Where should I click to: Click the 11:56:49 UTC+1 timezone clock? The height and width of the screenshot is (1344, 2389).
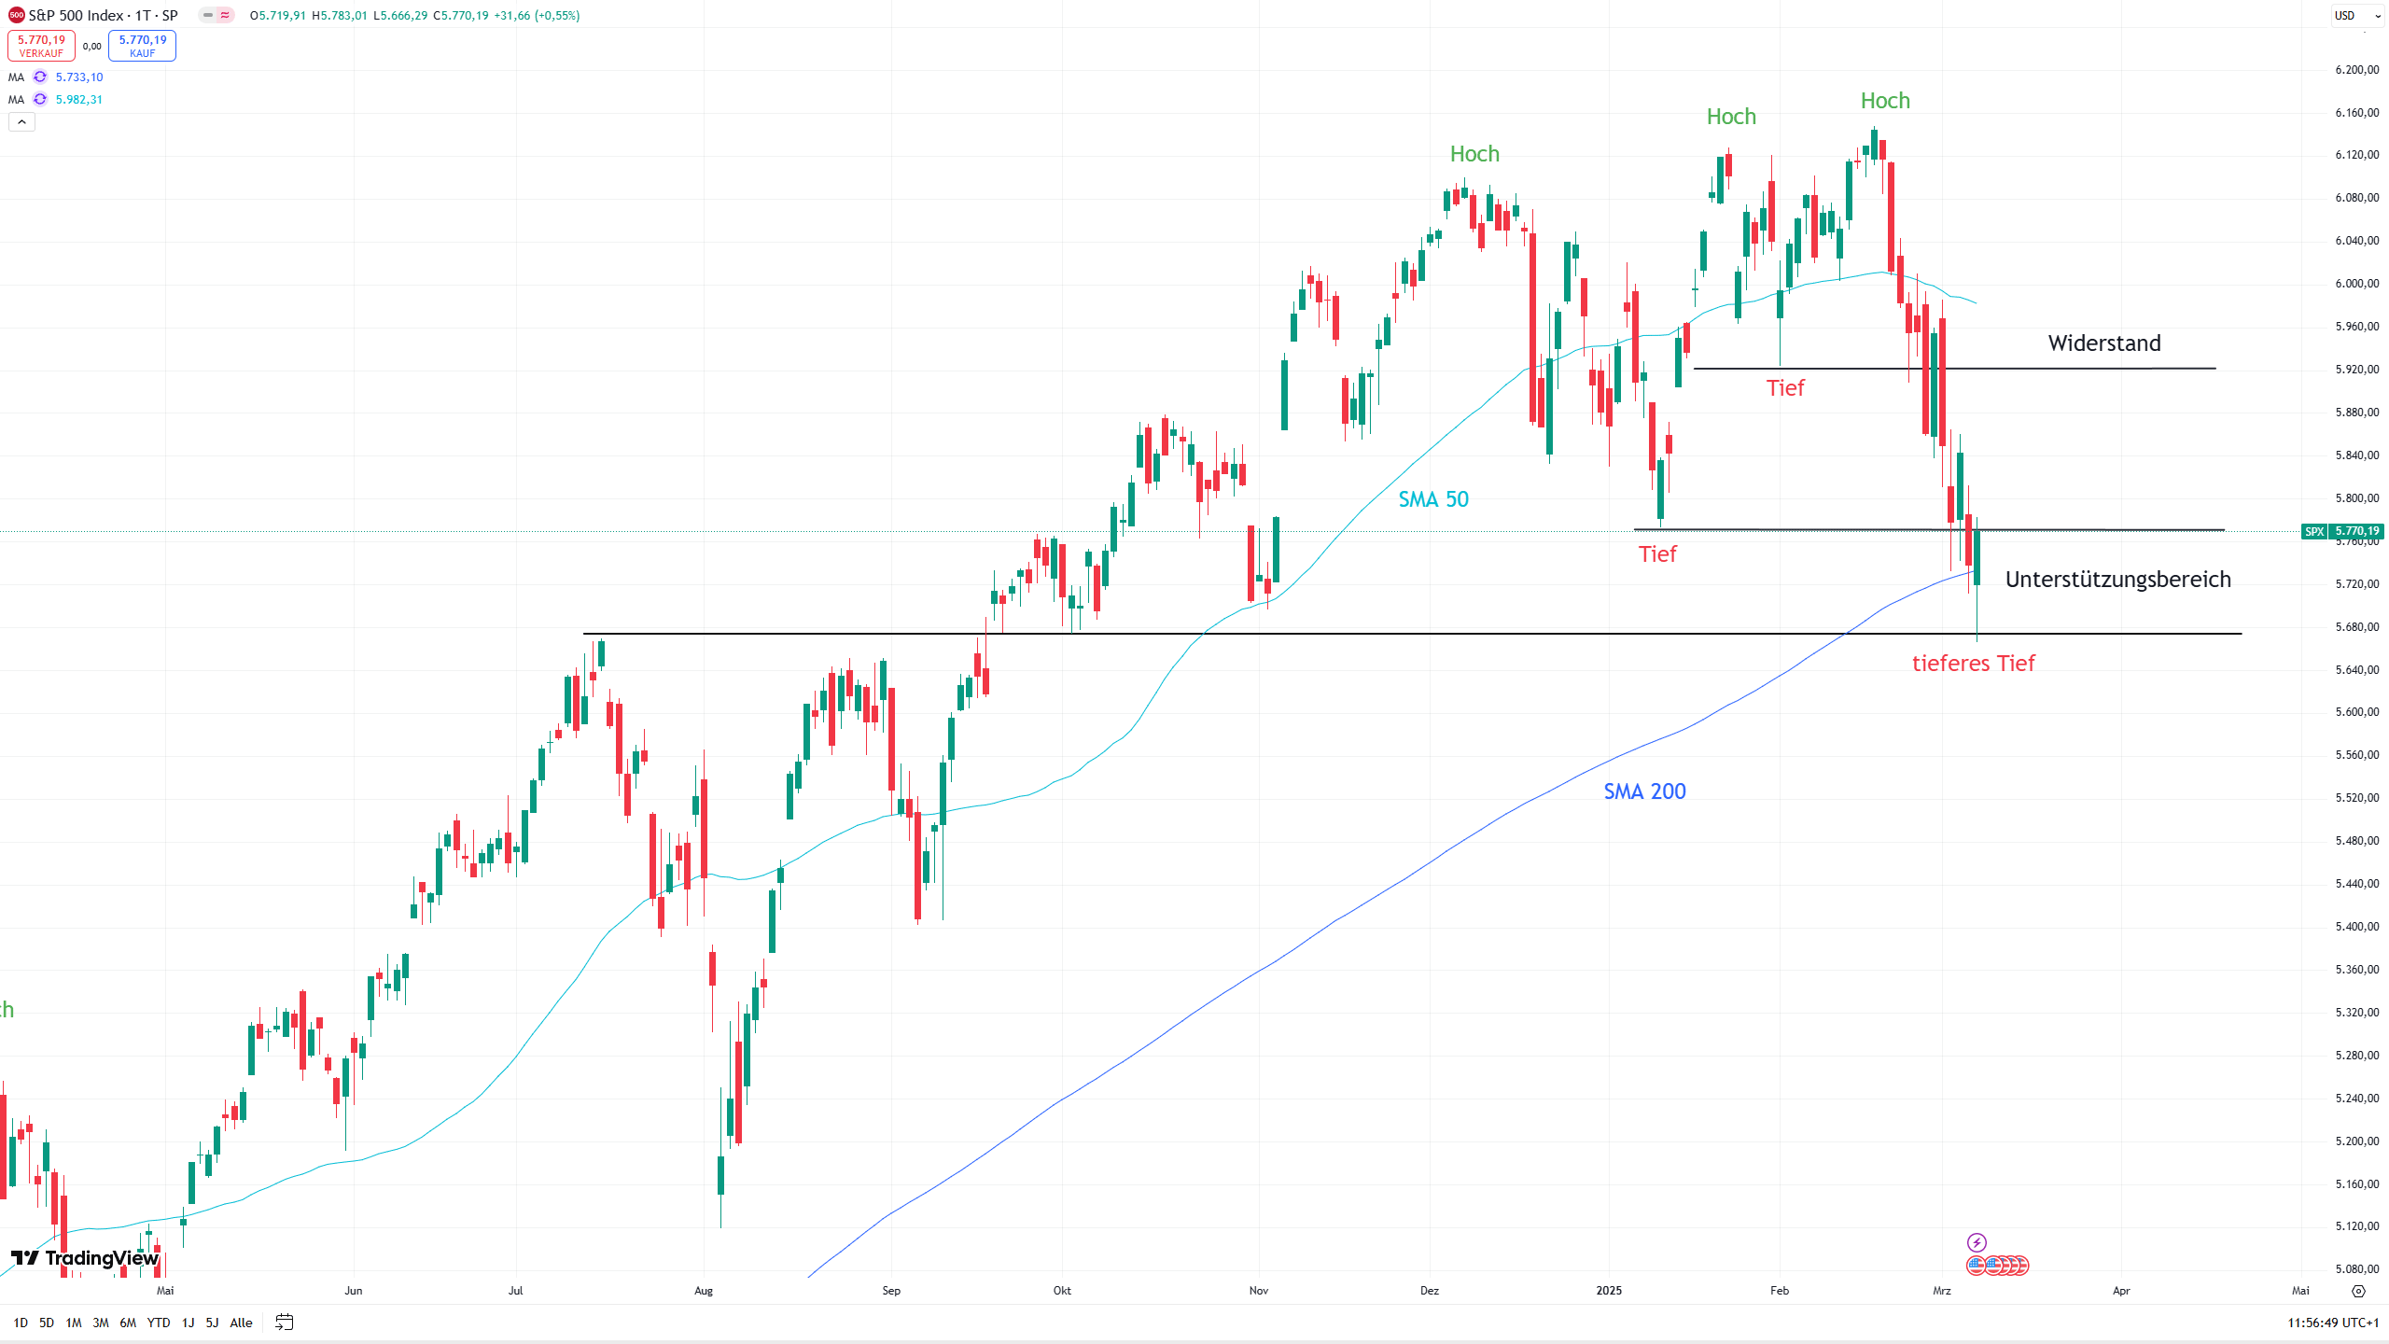2333,1323
